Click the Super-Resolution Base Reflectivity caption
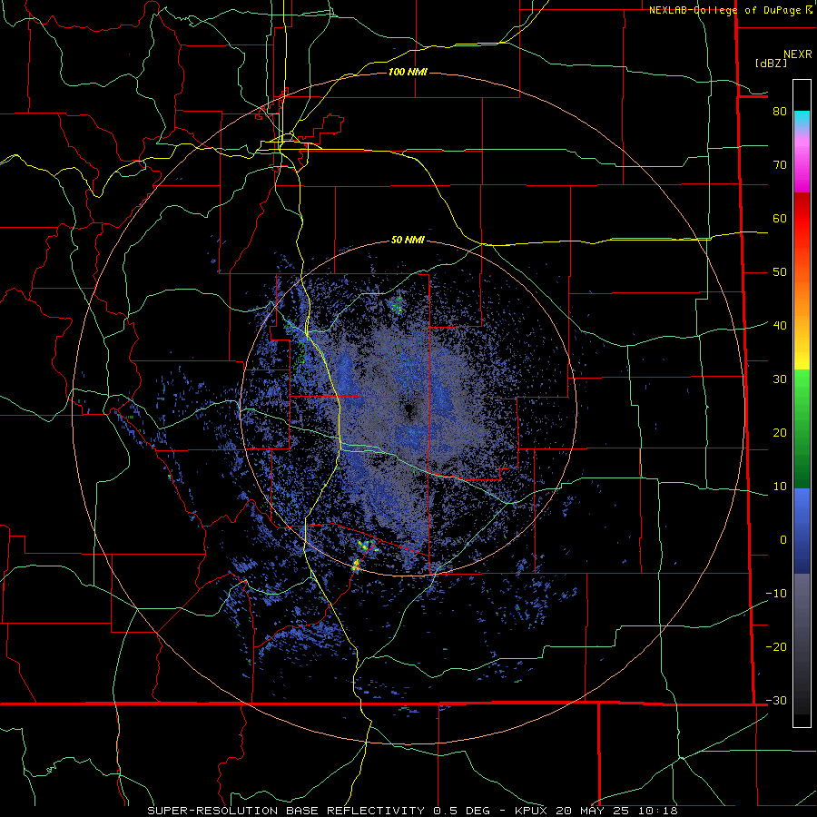 pyautogui.click(x=412, y=811)
